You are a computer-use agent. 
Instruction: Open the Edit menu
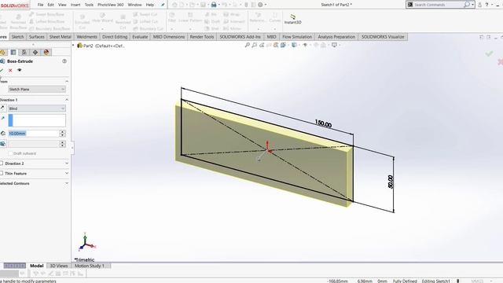tap(50, 5)
